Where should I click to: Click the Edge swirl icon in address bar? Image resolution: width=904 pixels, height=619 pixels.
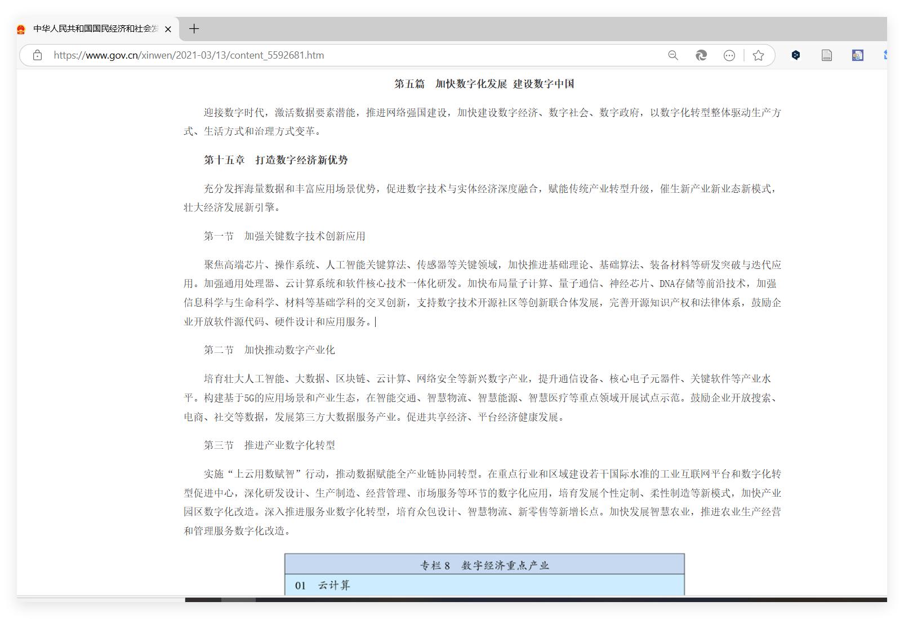point(701,55)
